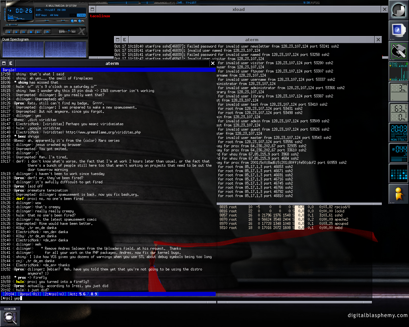
Task: Click the scrollbar under the irssi terminal
Action: coord(108,302)
